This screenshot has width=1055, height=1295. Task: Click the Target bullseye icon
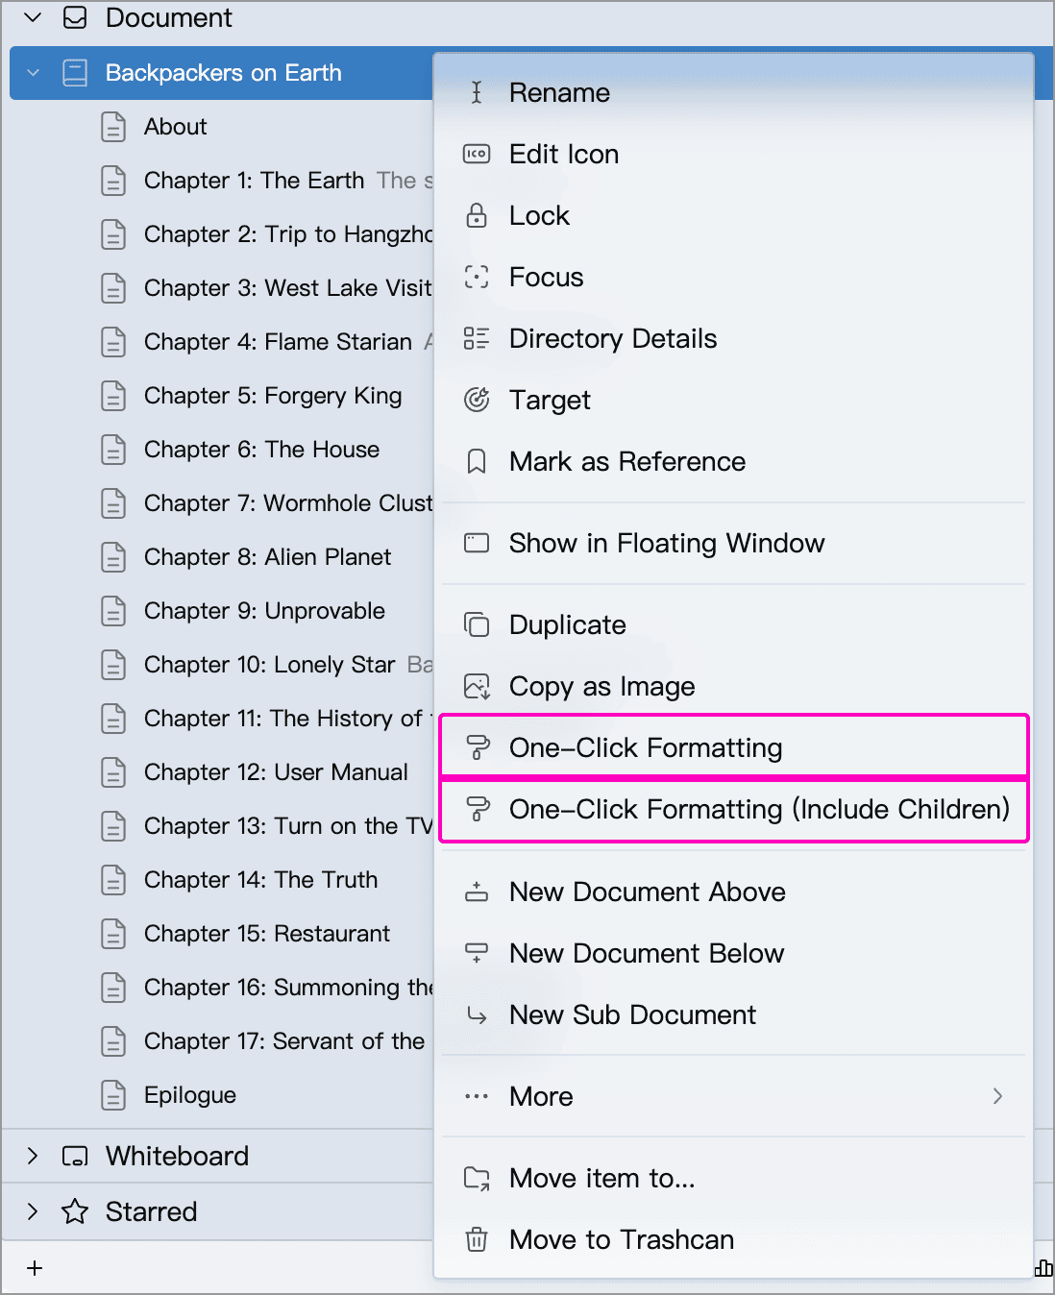tap(477, 400)
